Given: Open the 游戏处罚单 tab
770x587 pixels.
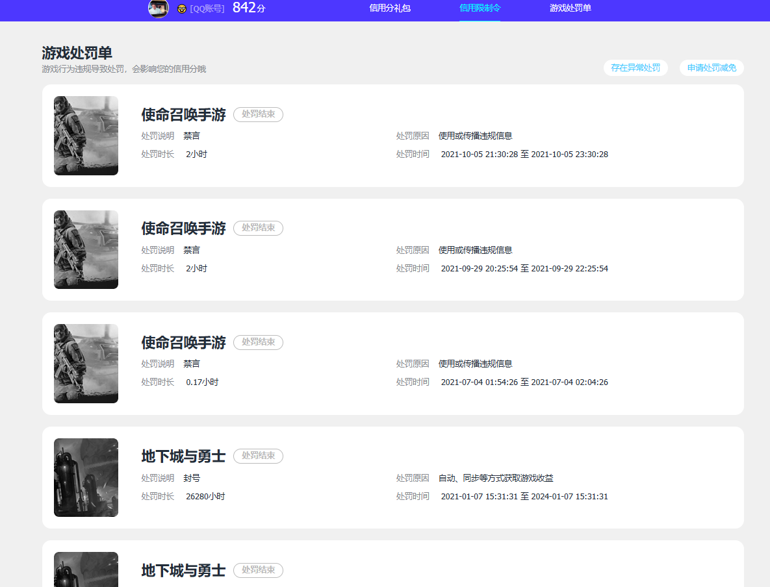Looking at the screenshot, I should point(570,8).
